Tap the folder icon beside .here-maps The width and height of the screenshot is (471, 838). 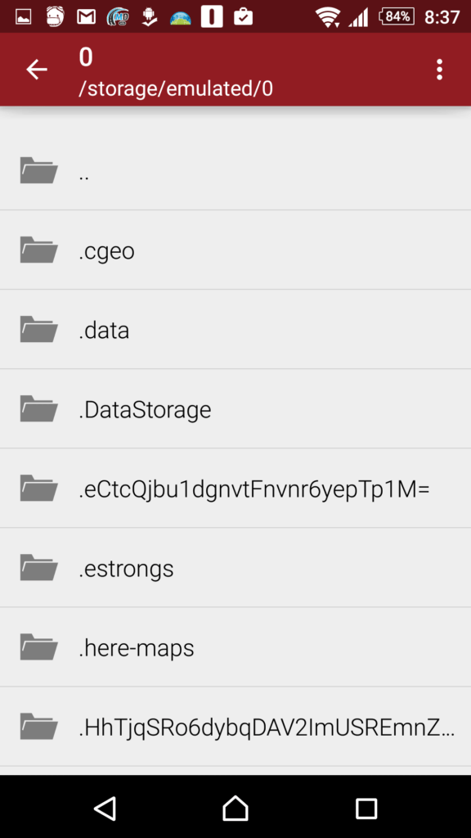pos(39,647)
